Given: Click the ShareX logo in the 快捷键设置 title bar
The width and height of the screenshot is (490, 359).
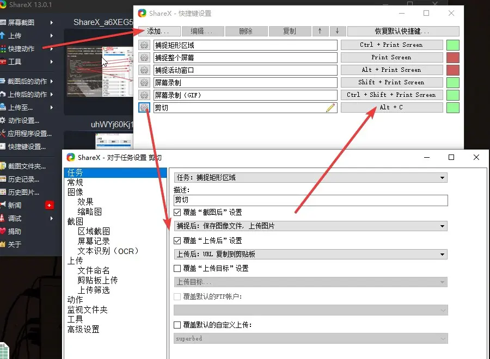Looking at the screenshot, I should [142, 13].
